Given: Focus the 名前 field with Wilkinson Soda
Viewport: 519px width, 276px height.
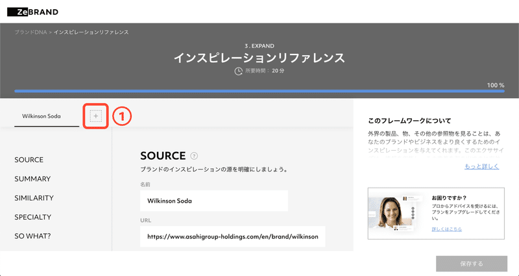Looking at the screenshot, I should point(214,201).
